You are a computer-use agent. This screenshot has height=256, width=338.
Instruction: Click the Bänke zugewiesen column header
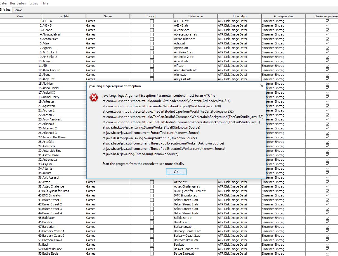point(322,16)
